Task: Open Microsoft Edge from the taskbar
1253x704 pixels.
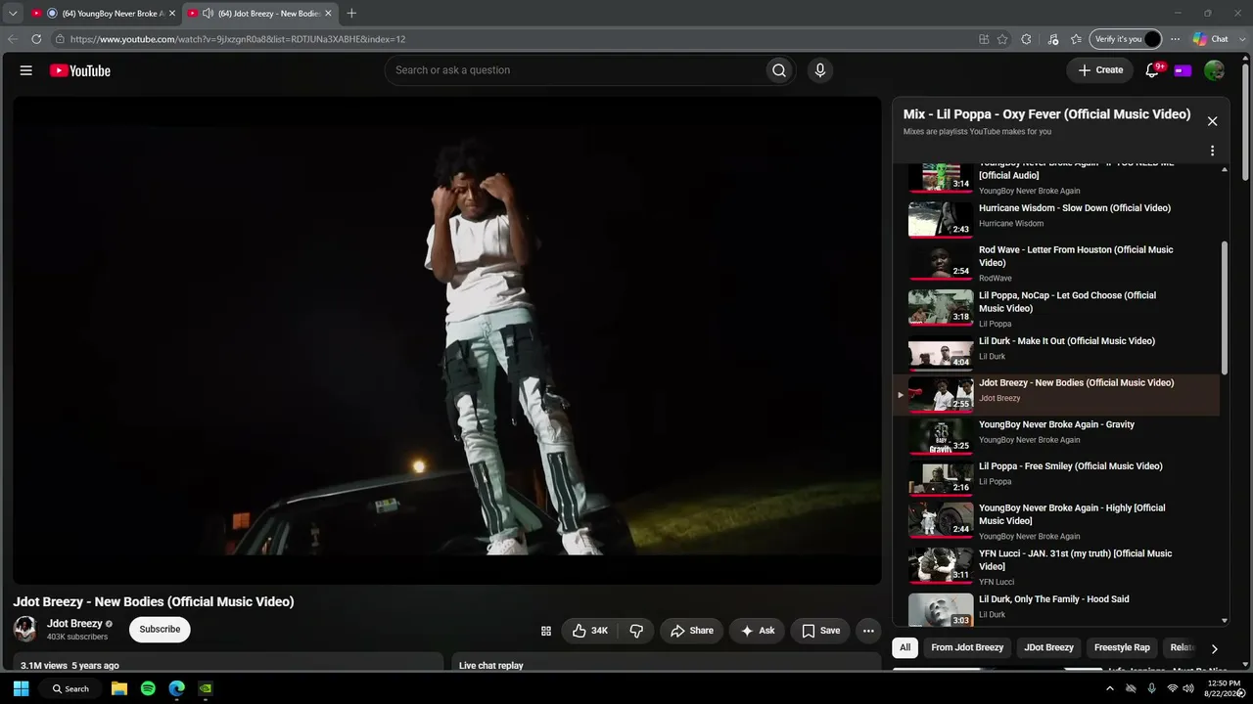Action: (x=176, y=688)
